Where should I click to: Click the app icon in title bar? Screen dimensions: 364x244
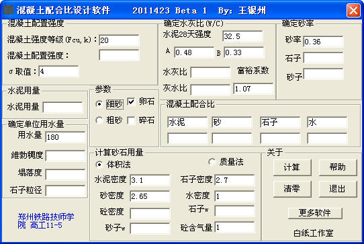[9, 10]
